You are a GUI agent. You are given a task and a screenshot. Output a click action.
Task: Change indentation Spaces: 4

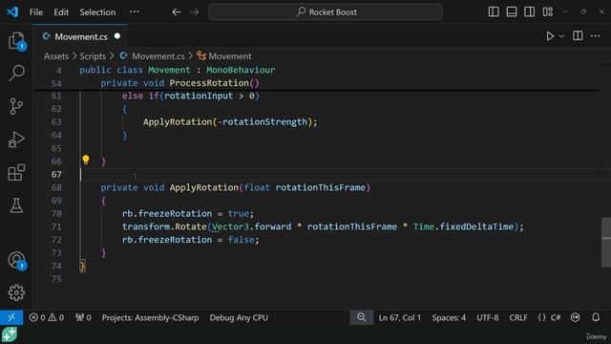tap(449, 317)
